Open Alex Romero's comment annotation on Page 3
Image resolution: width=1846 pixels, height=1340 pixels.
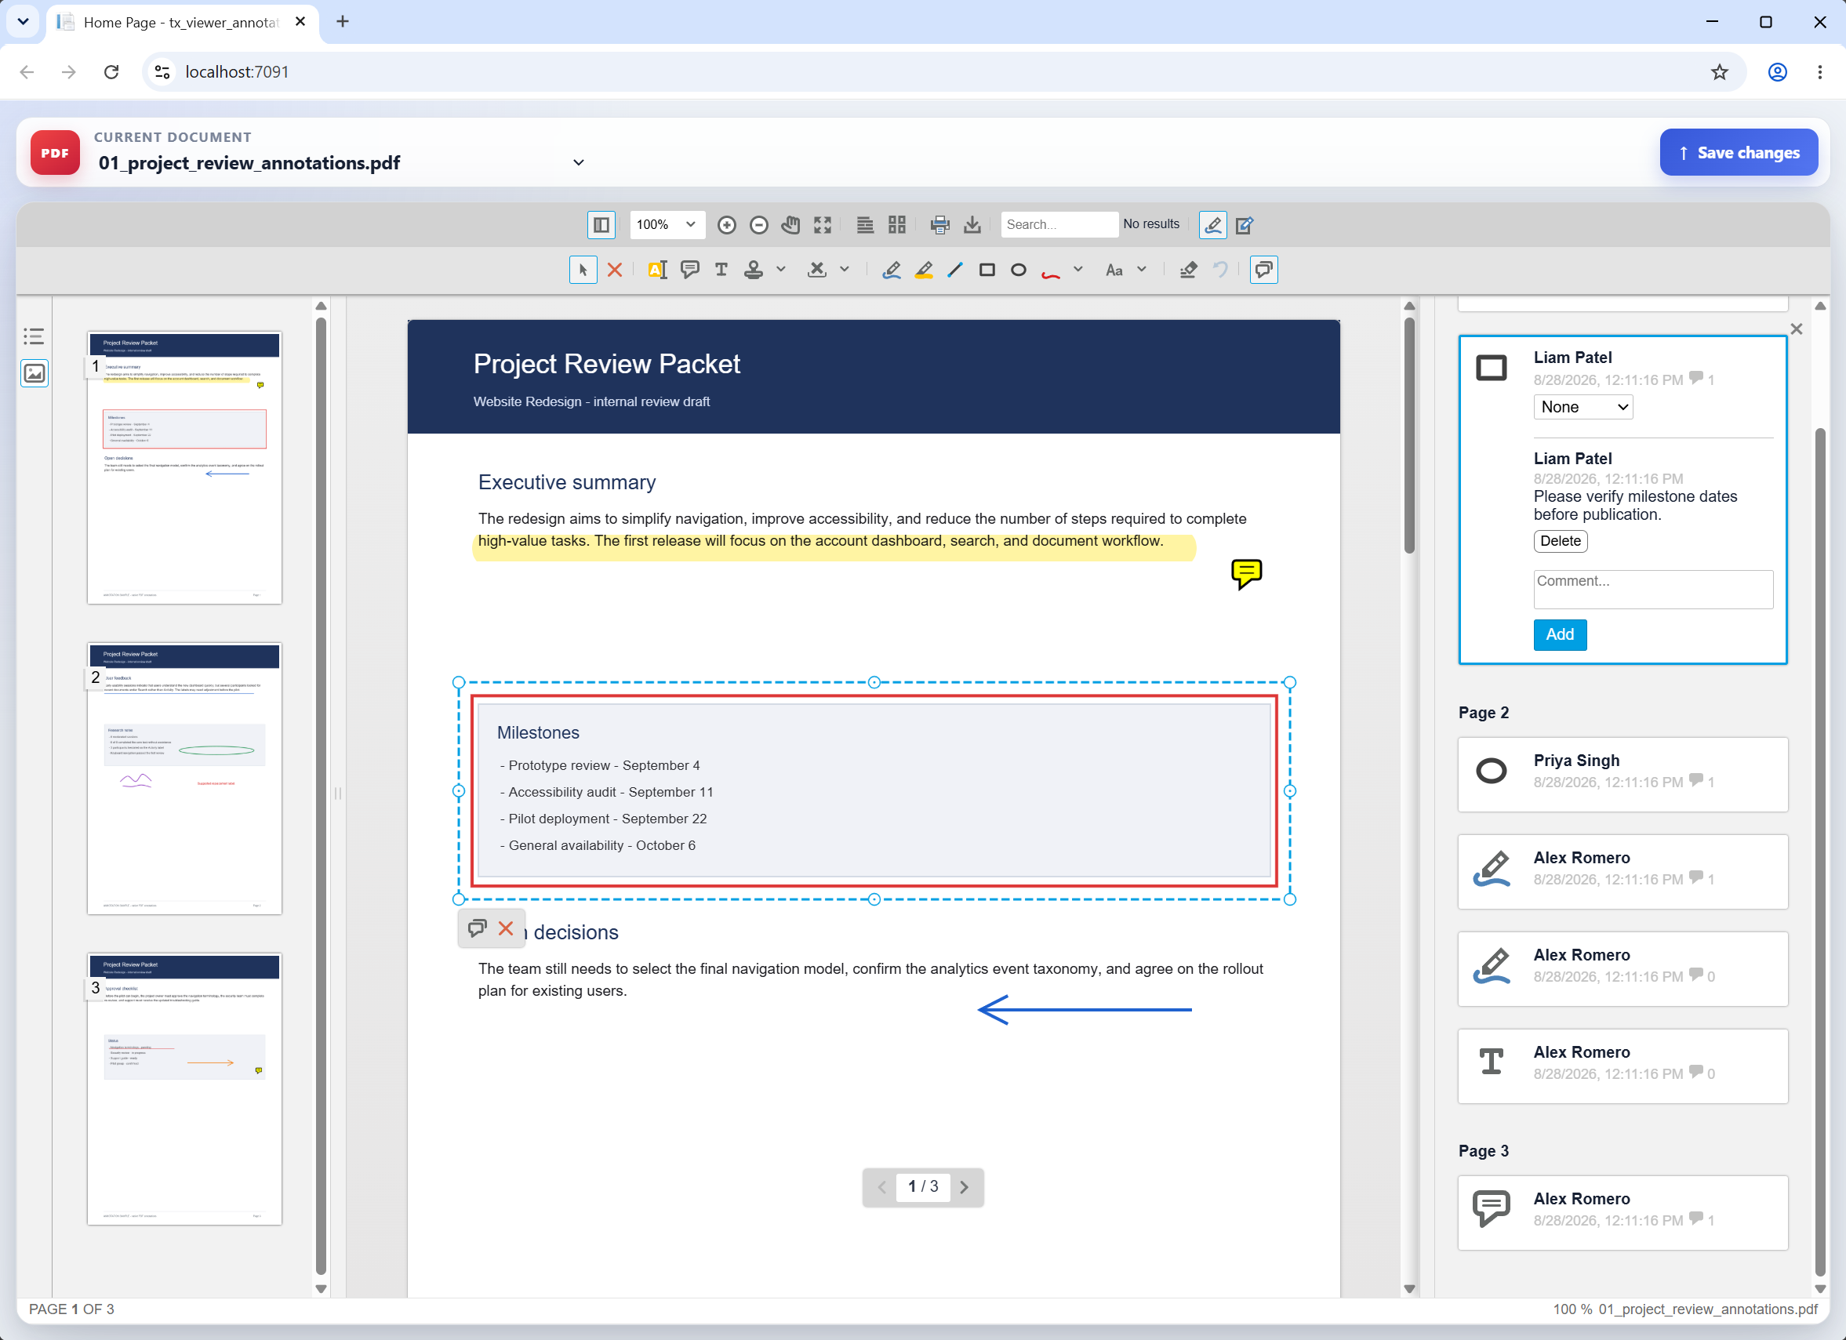click(x=1623, y=1212)
